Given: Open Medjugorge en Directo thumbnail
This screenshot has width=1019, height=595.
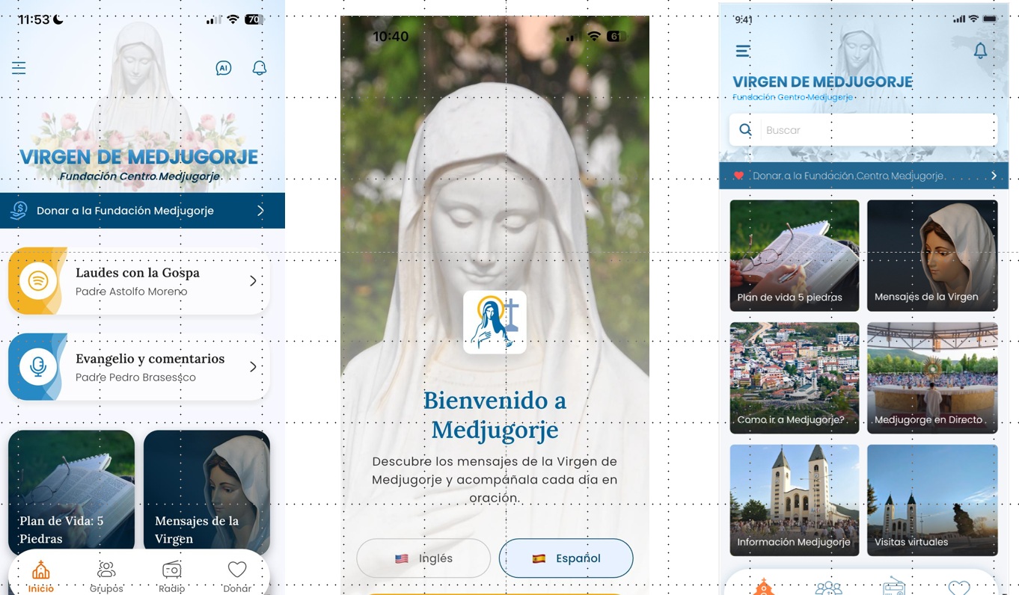Looking at the screenshot, I should pos(932,377).
